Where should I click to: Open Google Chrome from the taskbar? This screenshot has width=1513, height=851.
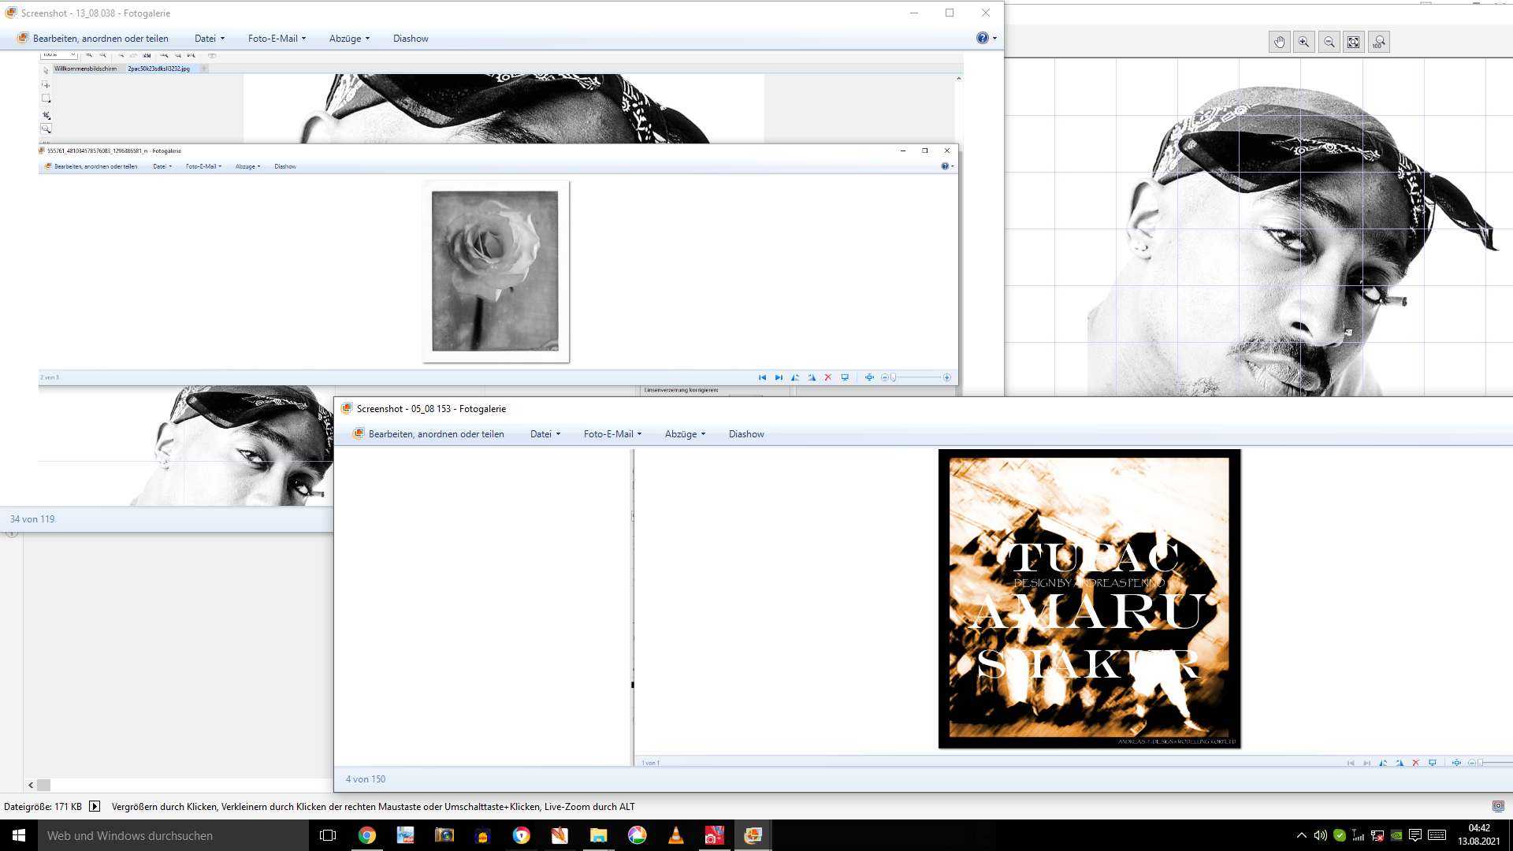tap(367, 835)
